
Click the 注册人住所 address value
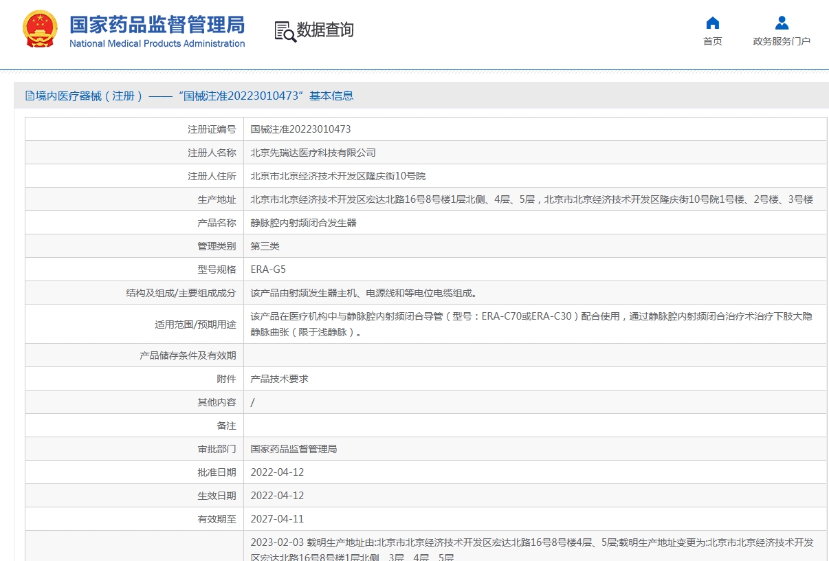click(338, 176)
